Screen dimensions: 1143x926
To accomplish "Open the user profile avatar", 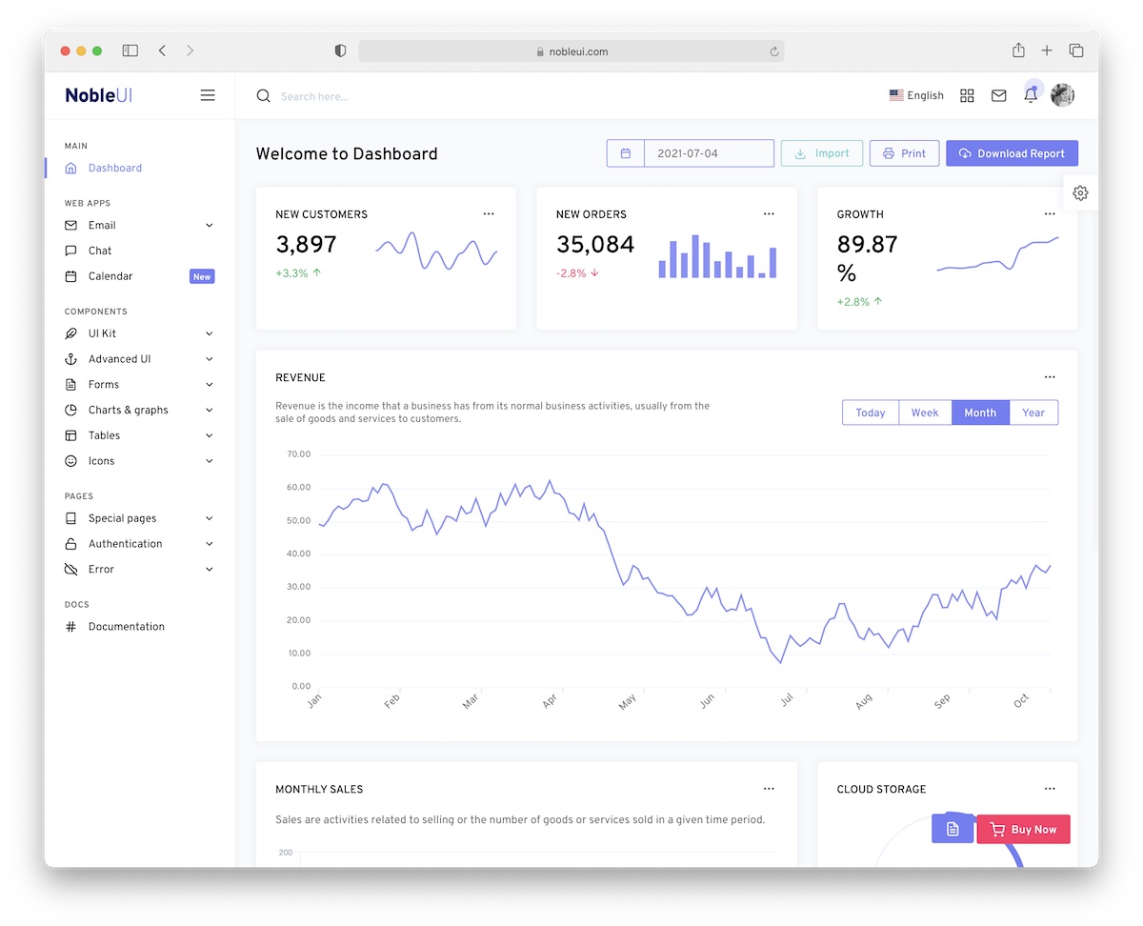I will (x=1062, y=95).
